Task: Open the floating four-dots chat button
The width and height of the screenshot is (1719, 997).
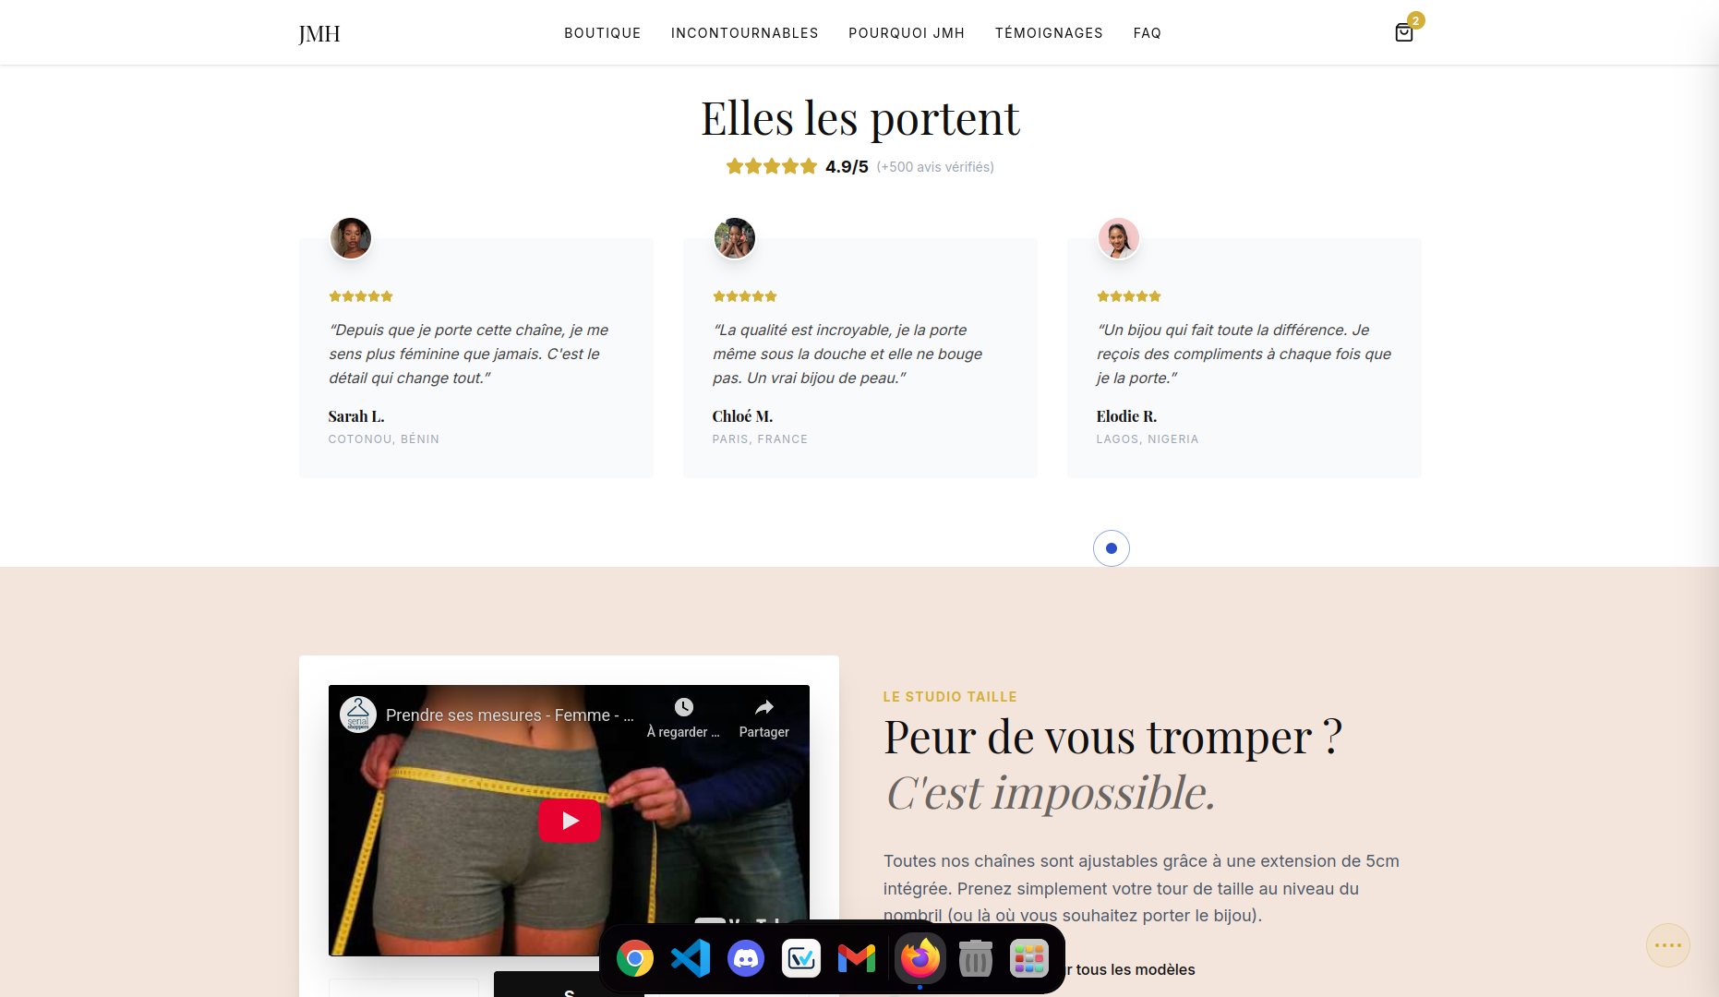Action: [x=1668, y=945]
